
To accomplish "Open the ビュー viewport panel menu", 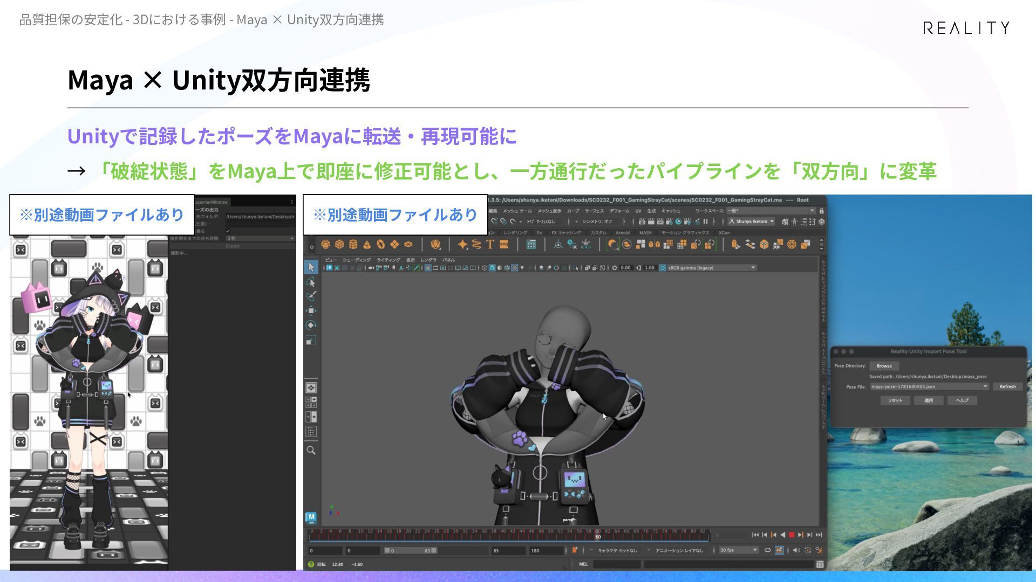I will click(331, 260).
